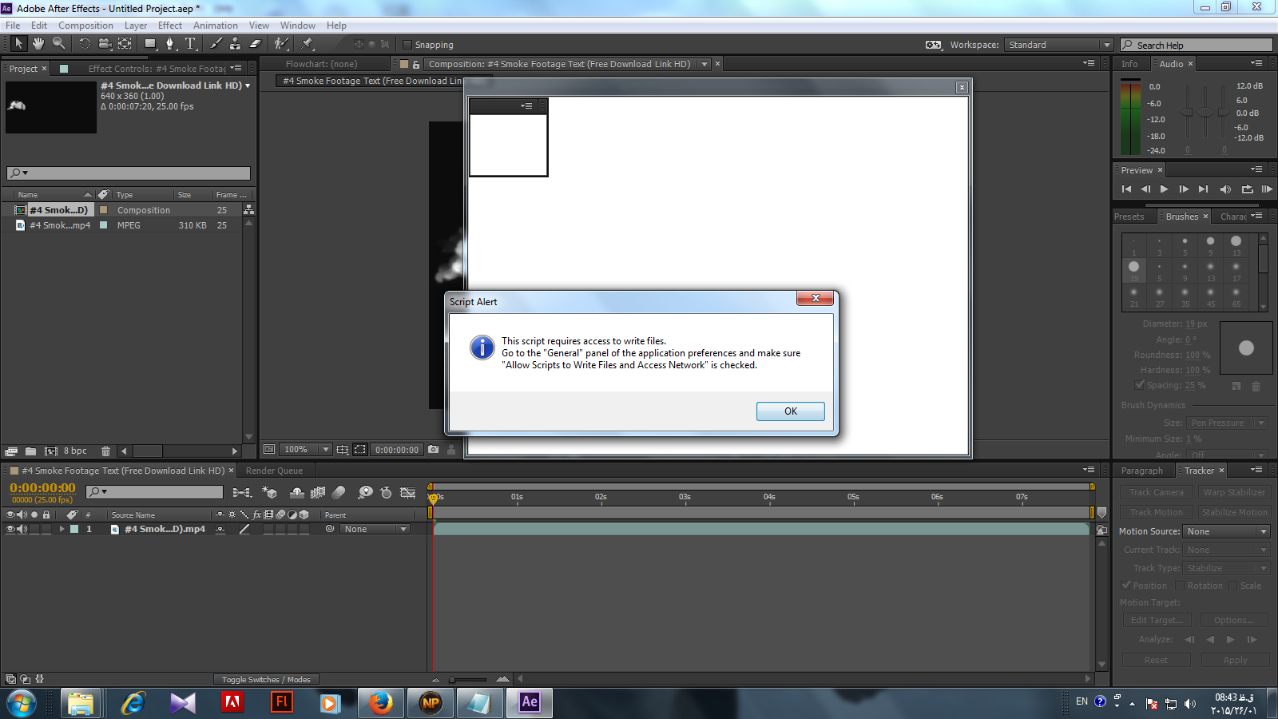Select the Hand tool
The width and height of the screenshot is (1278, 719).
click(38, 43)
